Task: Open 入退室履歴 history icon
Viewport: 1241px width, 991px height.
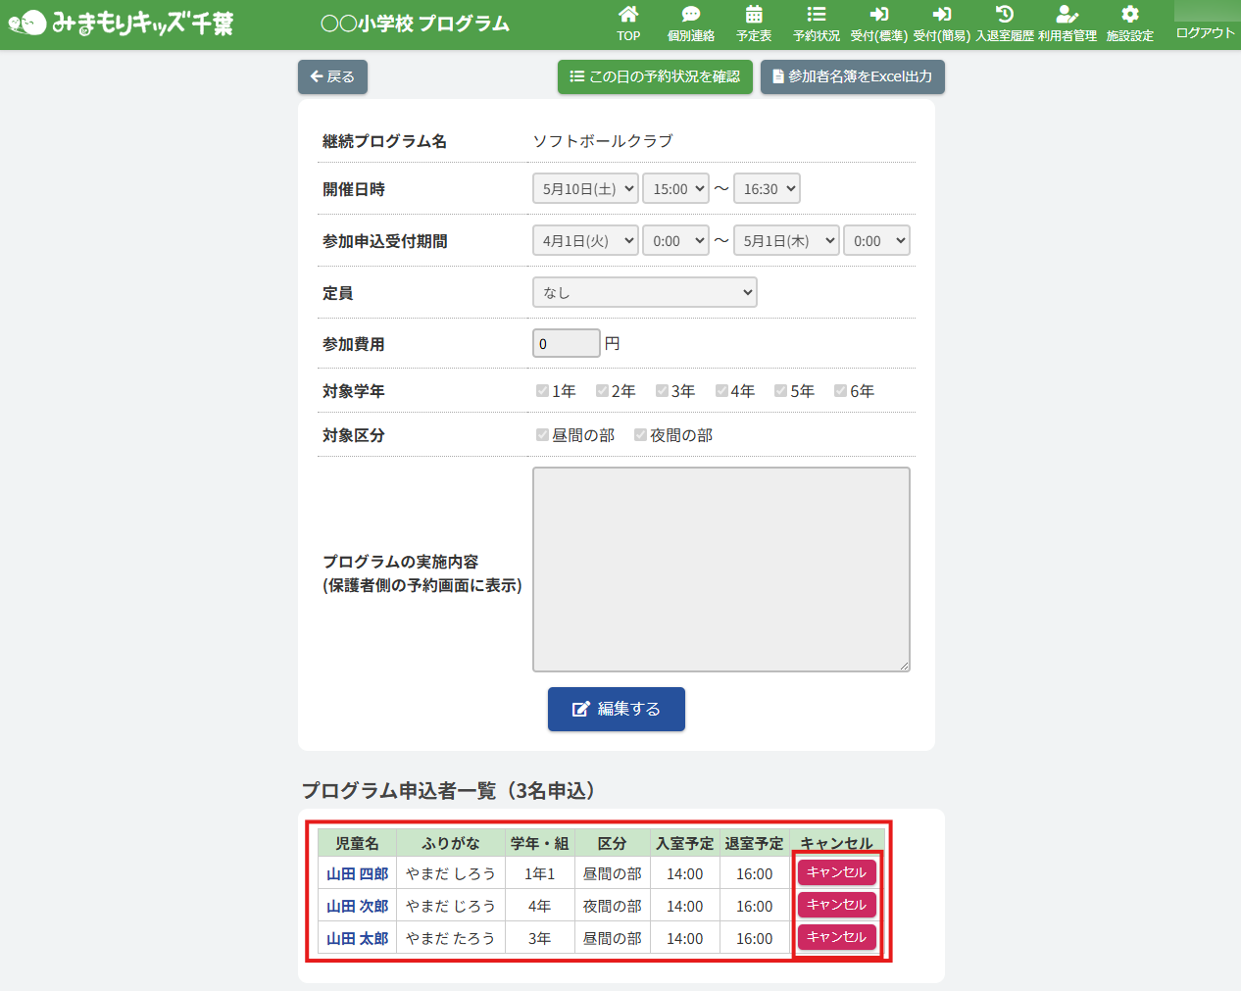Action: click(1005, 15)
